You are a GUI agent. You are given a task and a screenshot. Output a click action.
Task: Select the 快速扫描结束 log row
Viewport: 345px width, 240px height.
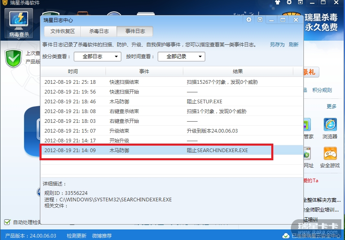[x=171, y=82]
